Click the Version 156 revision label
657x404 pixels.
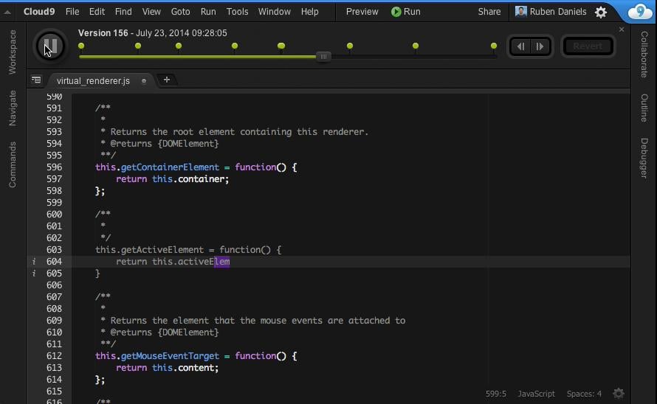[103, 33]
